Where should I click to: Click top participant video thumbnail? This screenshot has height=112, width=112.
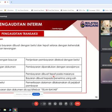(106, 28)
